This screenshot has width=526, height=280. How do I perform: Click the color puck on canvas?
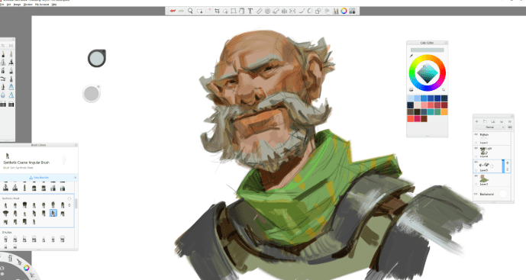click(97, 58)
